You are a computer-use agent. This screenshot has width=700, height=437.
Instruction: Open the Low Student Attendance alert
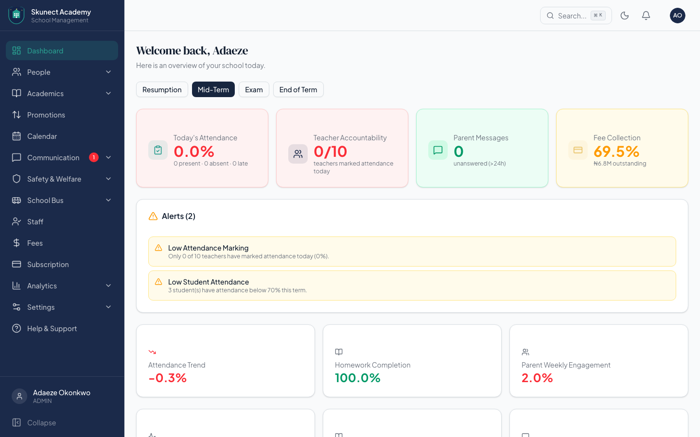(x=412, y=286)
